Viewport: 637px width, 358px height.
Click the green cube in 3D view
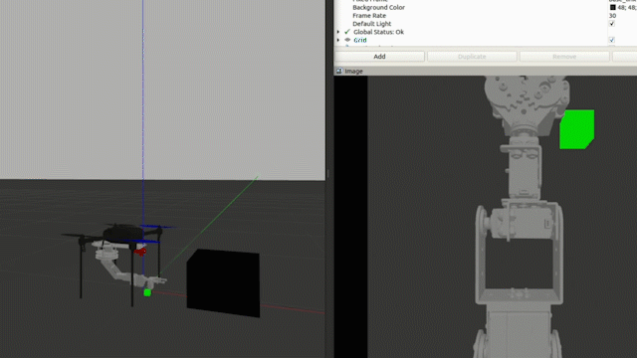(147, 292)
